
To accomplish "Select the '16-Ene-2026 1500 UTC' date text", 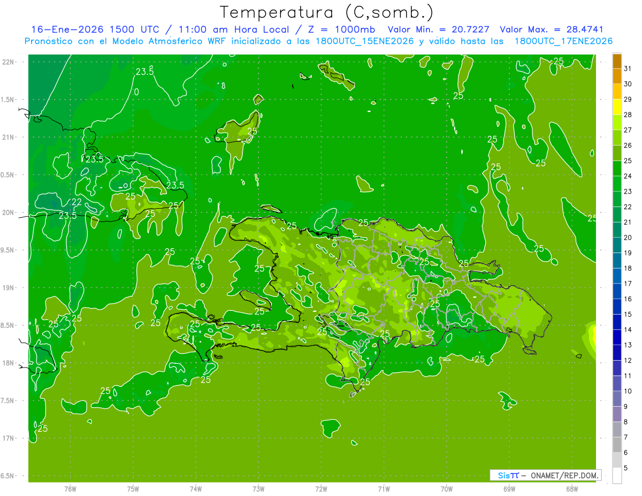I will pos(94,30).
